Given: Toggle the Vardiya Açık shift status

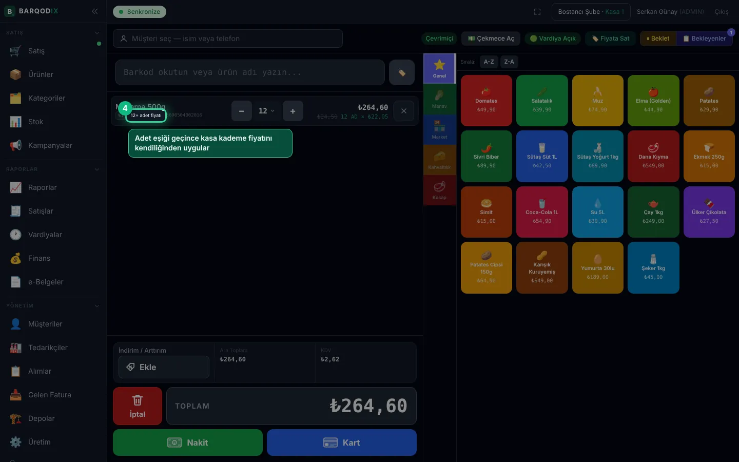Looking at the screenshot, I should [553, 38].
